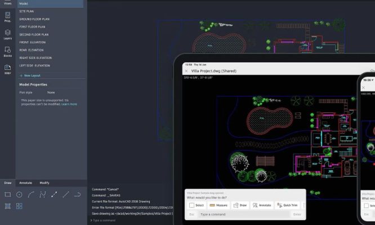The width and height of the screenshot is (375, 225).
Task: Open the GROUND FLOOR PLAN layout
Action: pos(34,19)
